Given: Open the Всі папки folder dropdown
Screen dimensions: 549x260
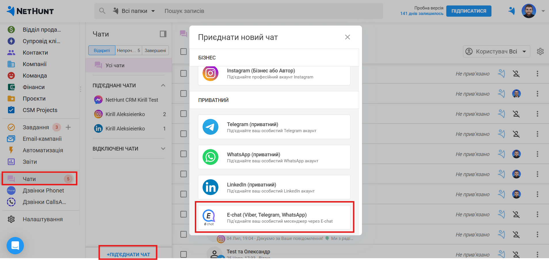Looking at the screenshot, I should coord(134,11).
